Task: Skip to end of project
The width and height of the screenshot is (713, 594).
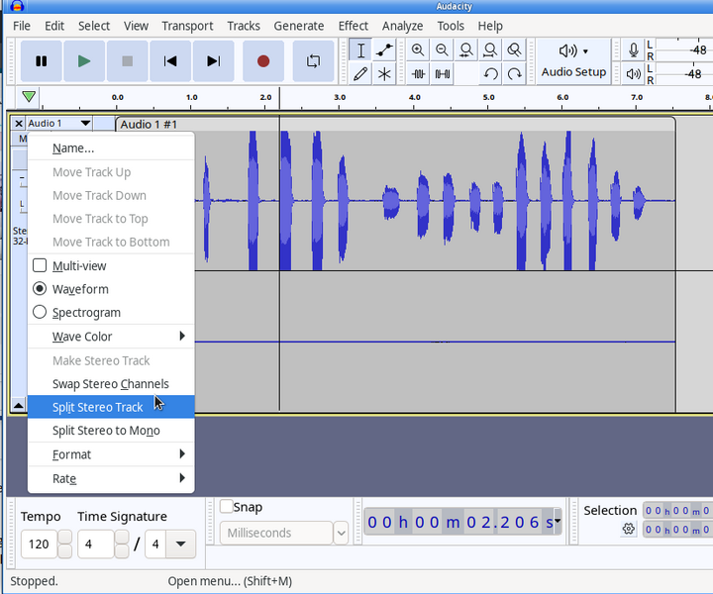Action: tap(213, 61)
